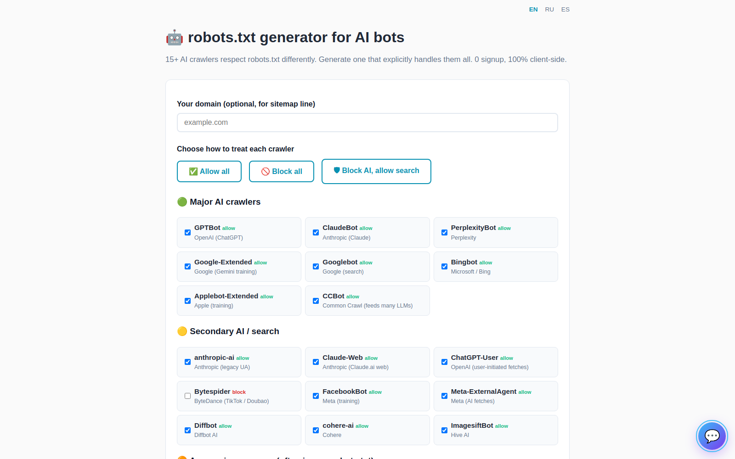This screenshot has height=459, width=735.
Task: Click the Block all button
Action: (x=282, y=171)
